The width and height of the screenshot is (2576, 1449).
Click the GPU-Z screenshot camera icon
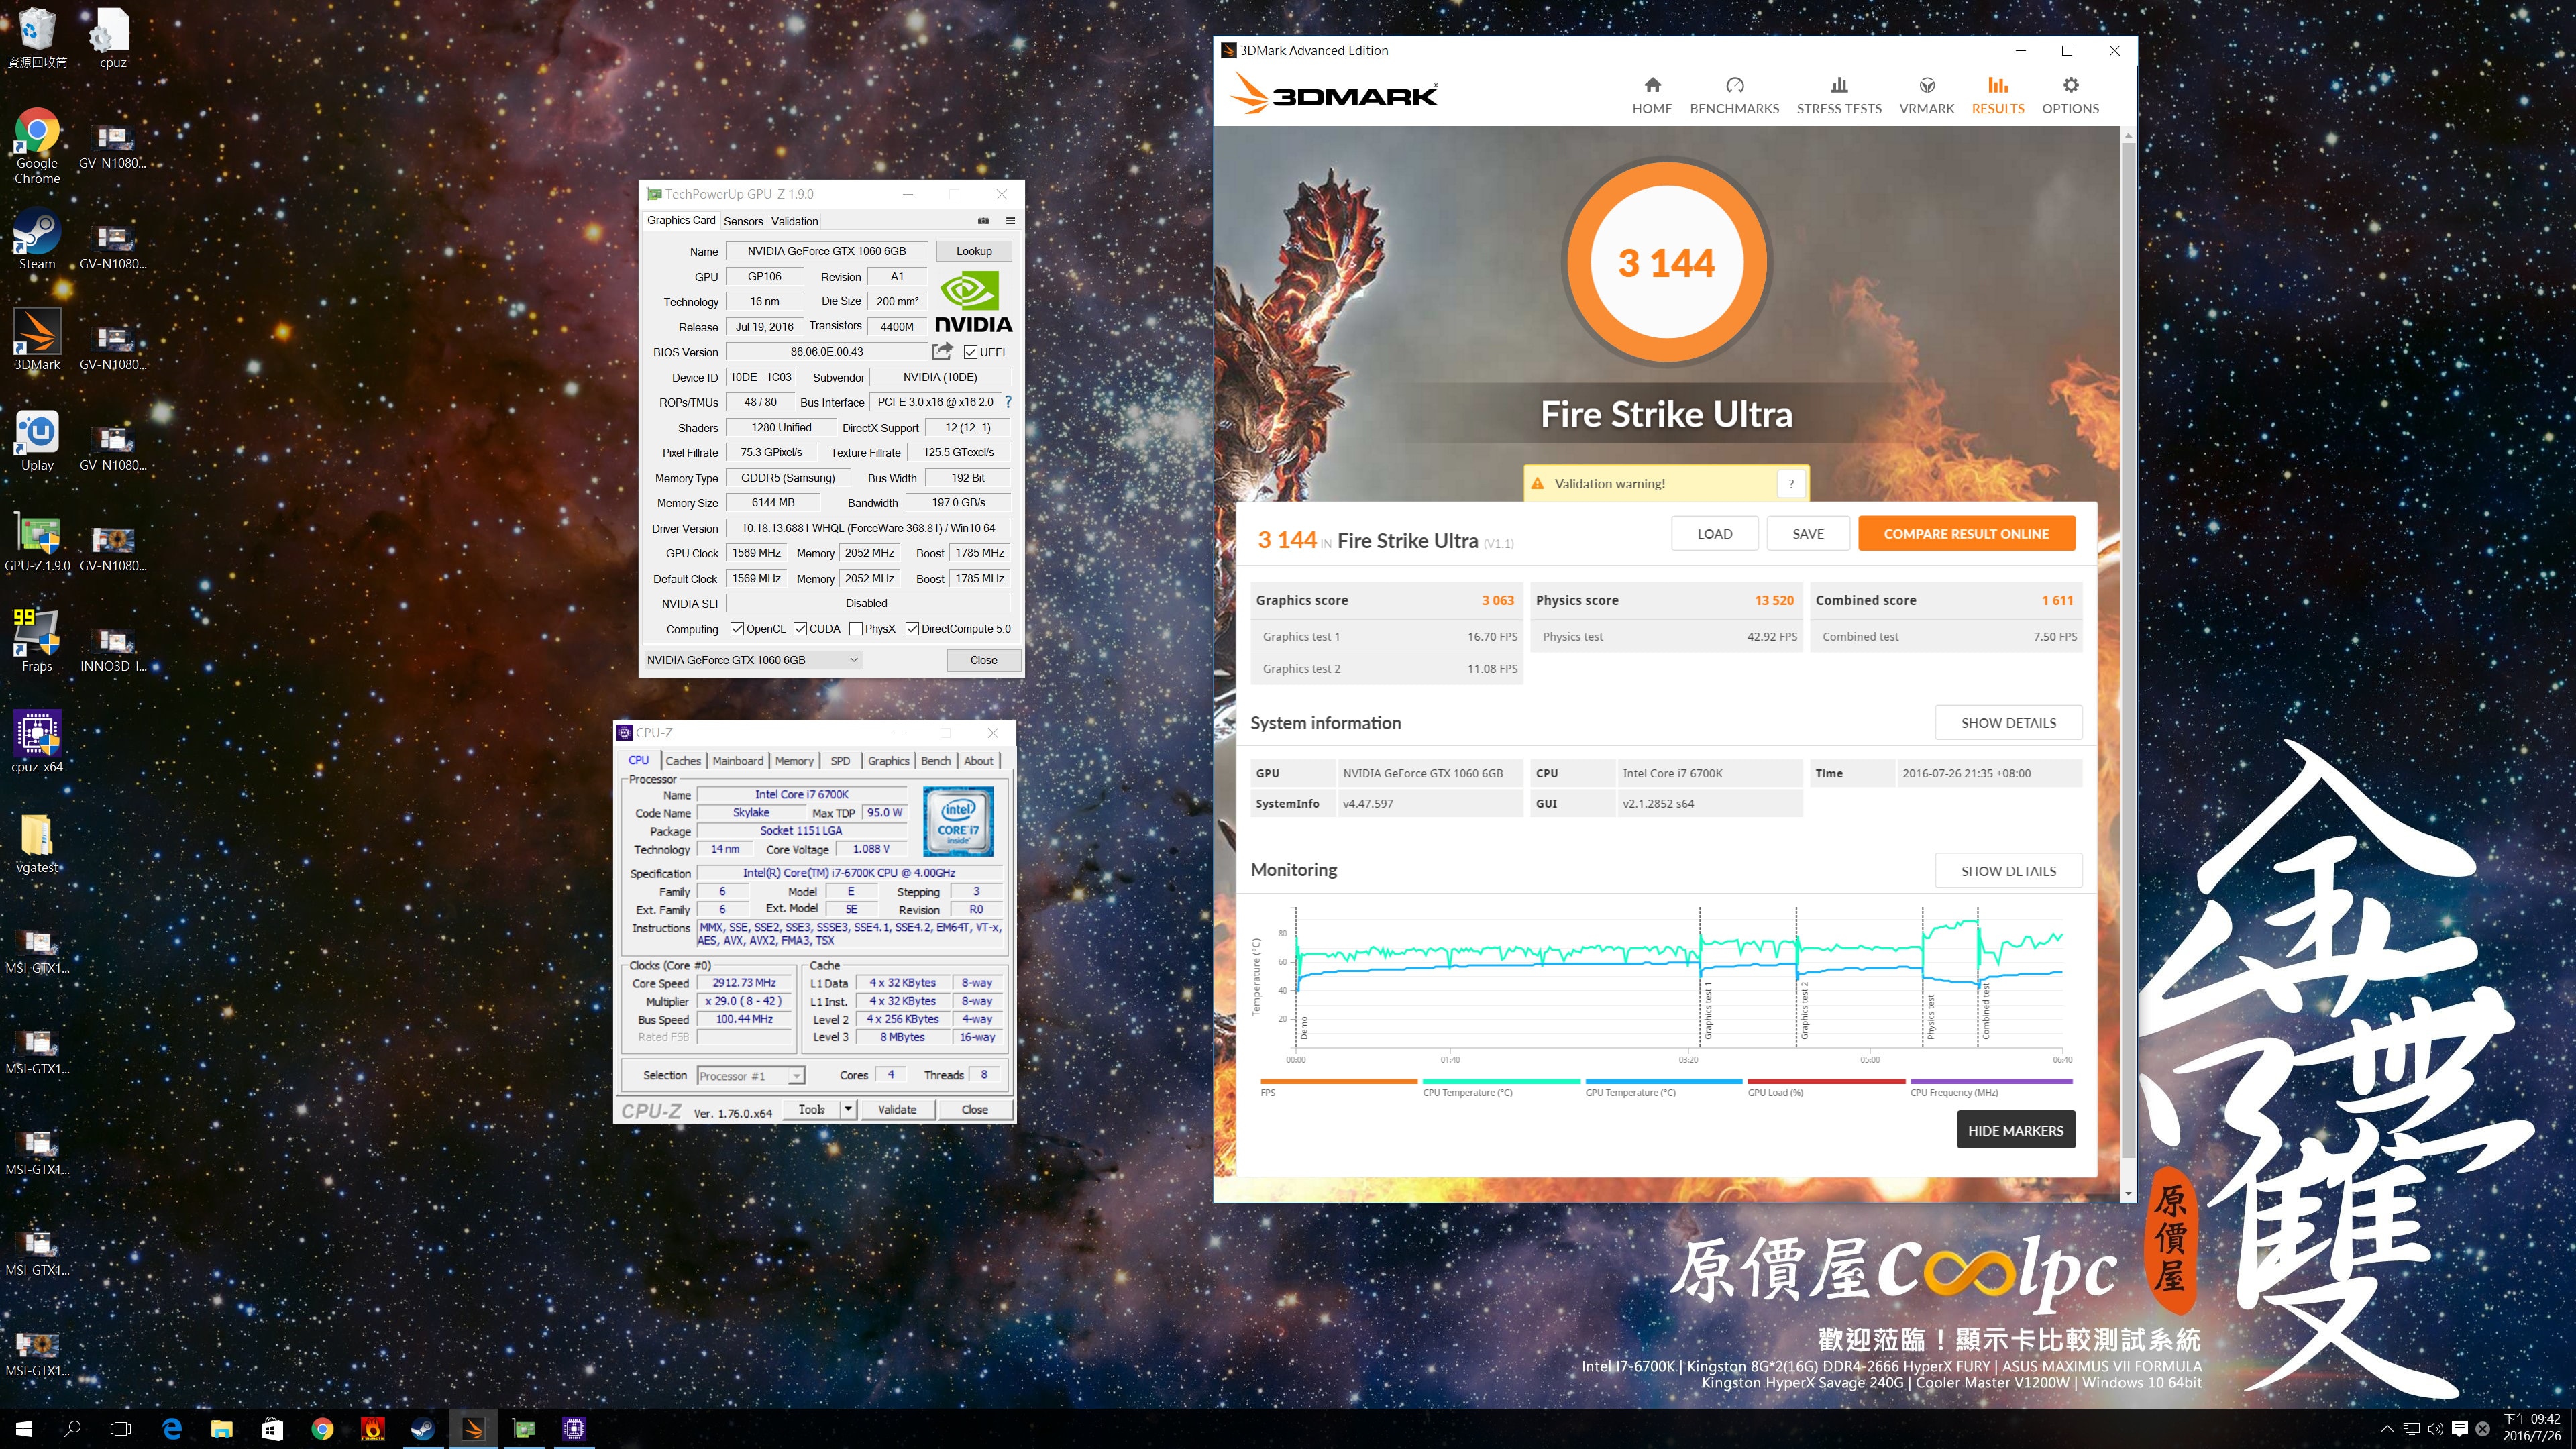point(983,221)
